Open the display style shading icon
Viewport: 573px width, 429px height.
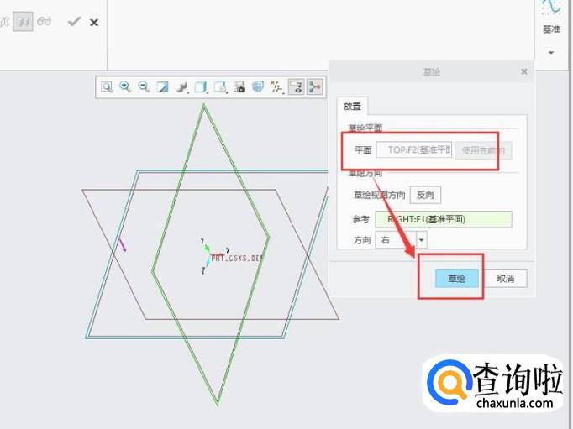[x=181, y=87]
